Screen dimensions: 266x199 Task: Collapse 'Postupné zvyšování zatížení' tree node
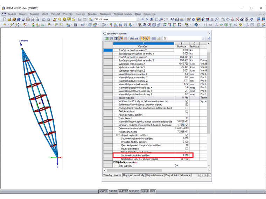coord(117,135)
